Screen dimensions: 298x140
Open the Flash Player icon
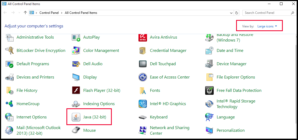(x=76, y=90)
